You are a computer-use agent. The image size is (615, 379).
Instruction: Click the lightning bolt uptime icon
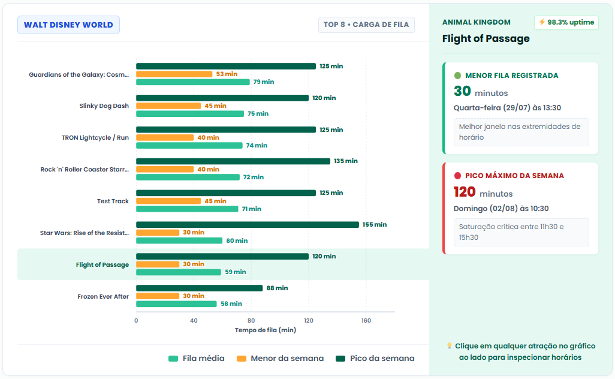[x=542, y=22]
